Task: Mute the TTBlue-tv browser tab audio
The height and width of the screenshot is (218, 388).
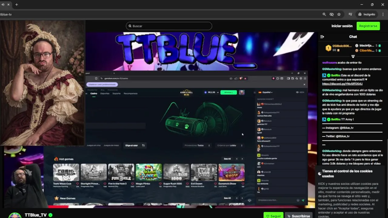Action: click(3, 5)
